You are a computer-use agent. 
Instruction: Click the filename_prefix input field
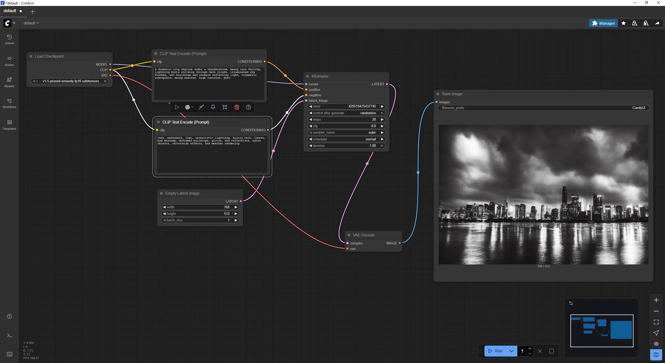[x=543, y=108]
